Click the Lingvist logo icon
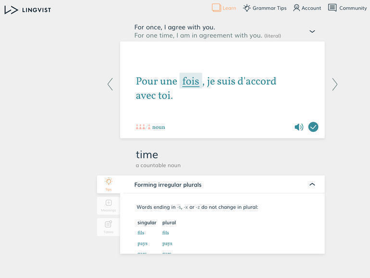Image resolution: width=370 pixels, height=278 pixels. point(12,10)
